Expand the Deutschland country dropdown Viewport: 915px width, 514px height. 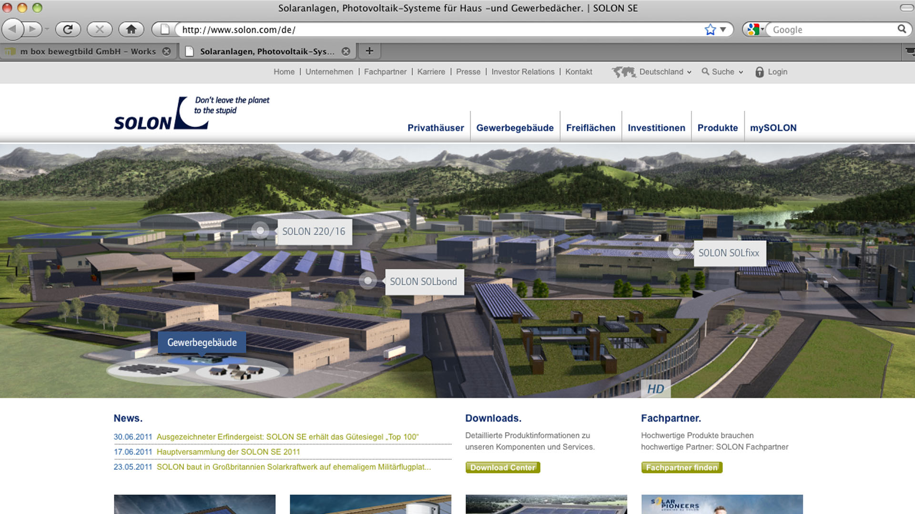point(665,72)
